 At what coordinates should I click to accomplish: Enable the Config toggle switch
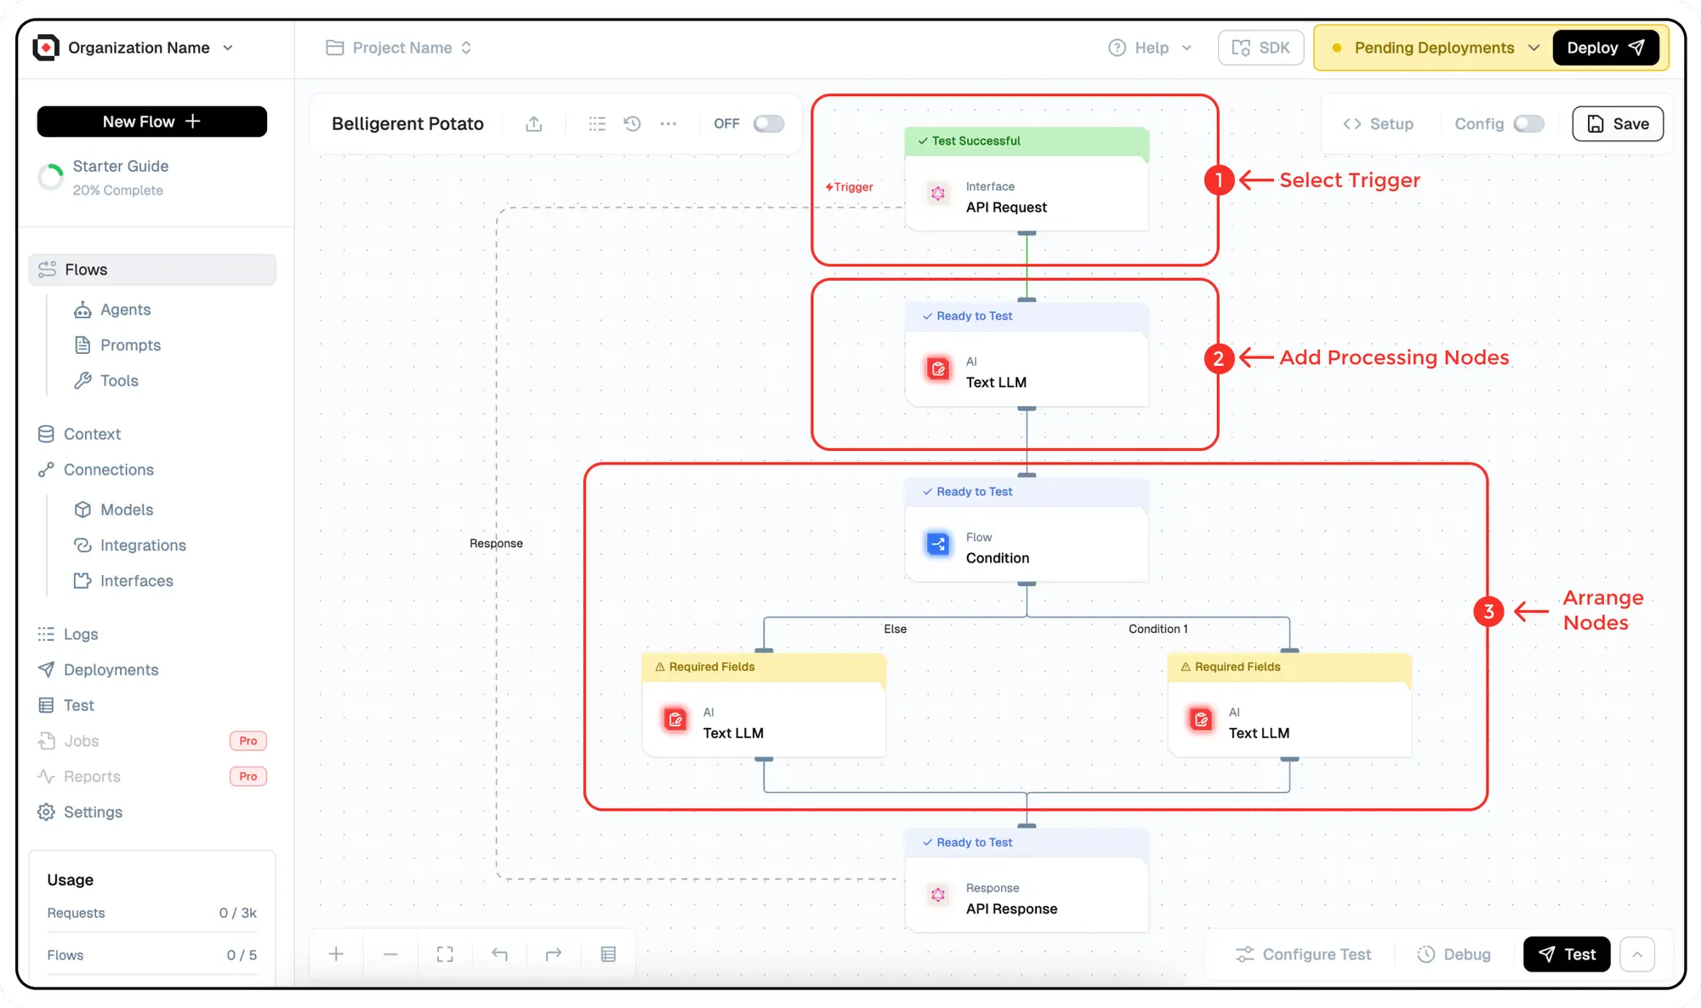tap(1528, 124)
